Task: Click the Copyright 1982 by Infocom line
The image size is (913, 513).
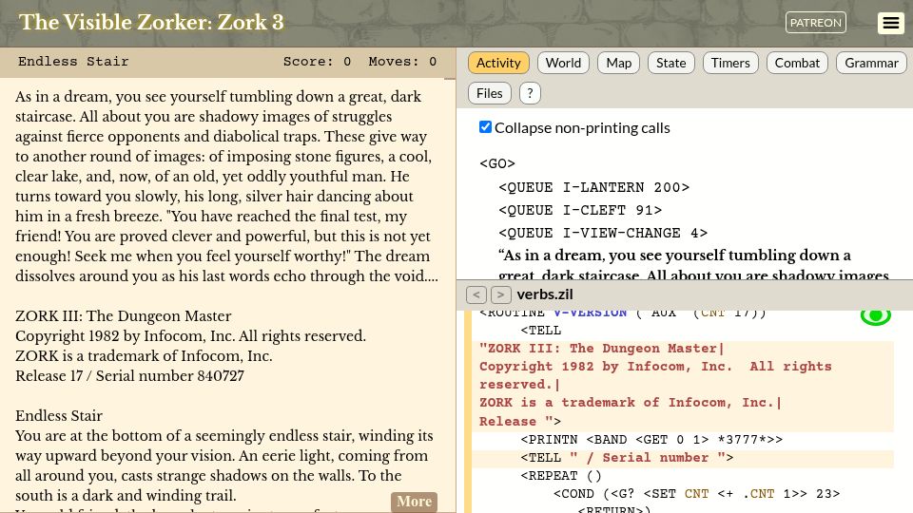Action: pos(190,336)
